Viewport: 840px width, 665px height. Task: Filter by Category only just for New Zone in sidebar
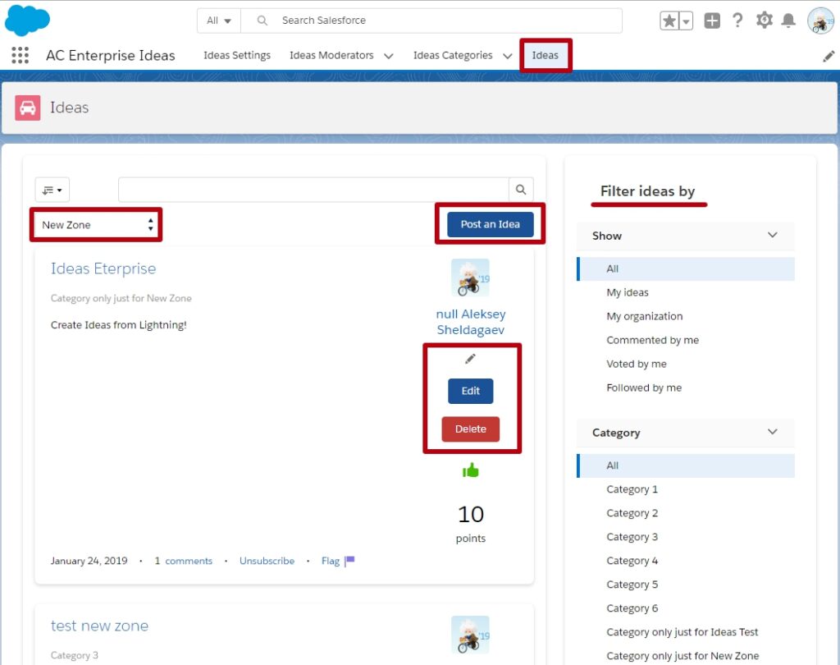(682, 655)
